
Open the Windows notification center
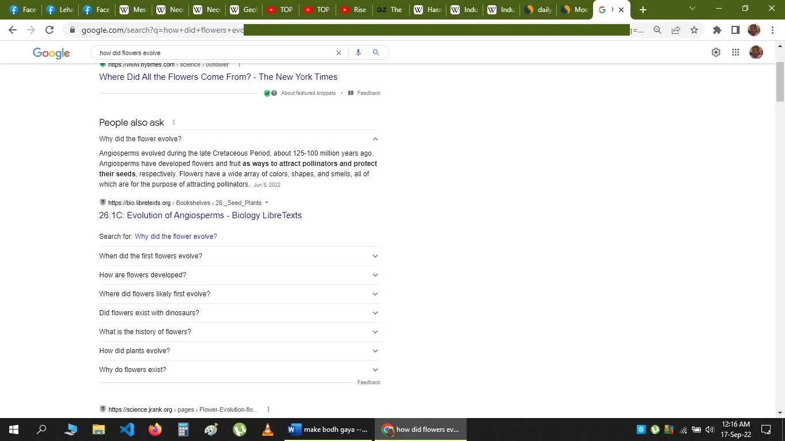tap(766, 430)
